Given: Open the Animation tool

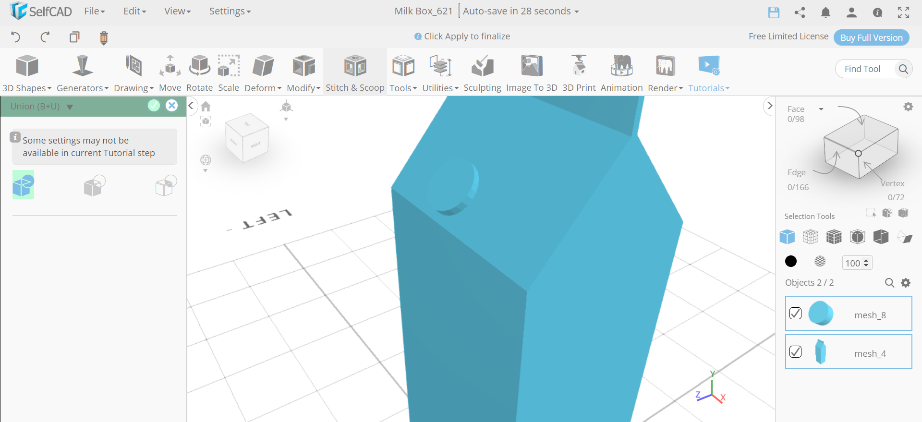Looking at the screenshot, I should [x=621, y=73].
